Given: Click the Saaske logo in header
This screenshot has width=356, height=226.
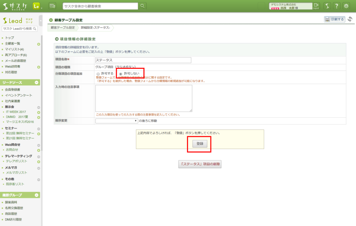Looking at the screenshot, I should tap(15, 6).
